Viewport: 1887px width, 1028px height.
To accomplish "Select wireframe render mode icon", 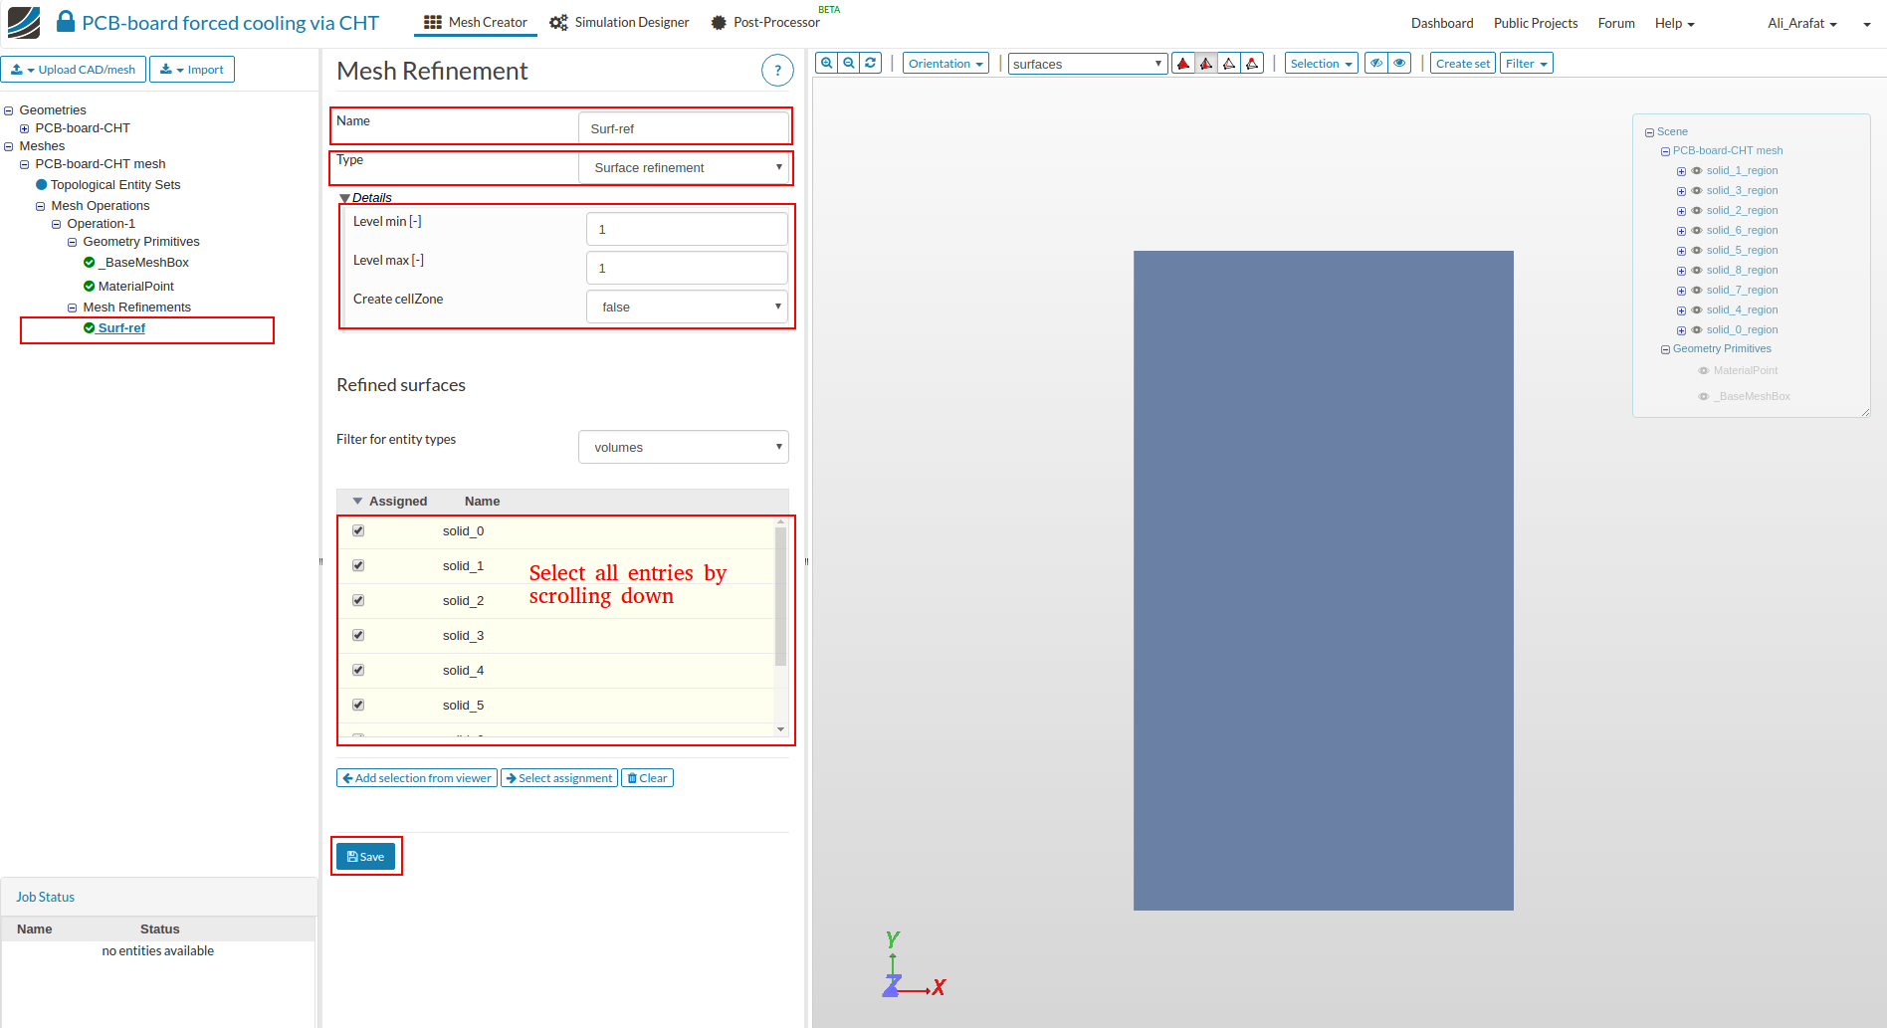I will [x=1229, y=64].
